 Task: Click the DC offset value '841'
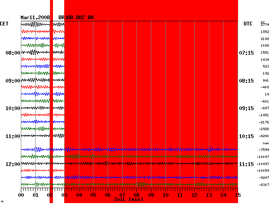pos(266,80)
